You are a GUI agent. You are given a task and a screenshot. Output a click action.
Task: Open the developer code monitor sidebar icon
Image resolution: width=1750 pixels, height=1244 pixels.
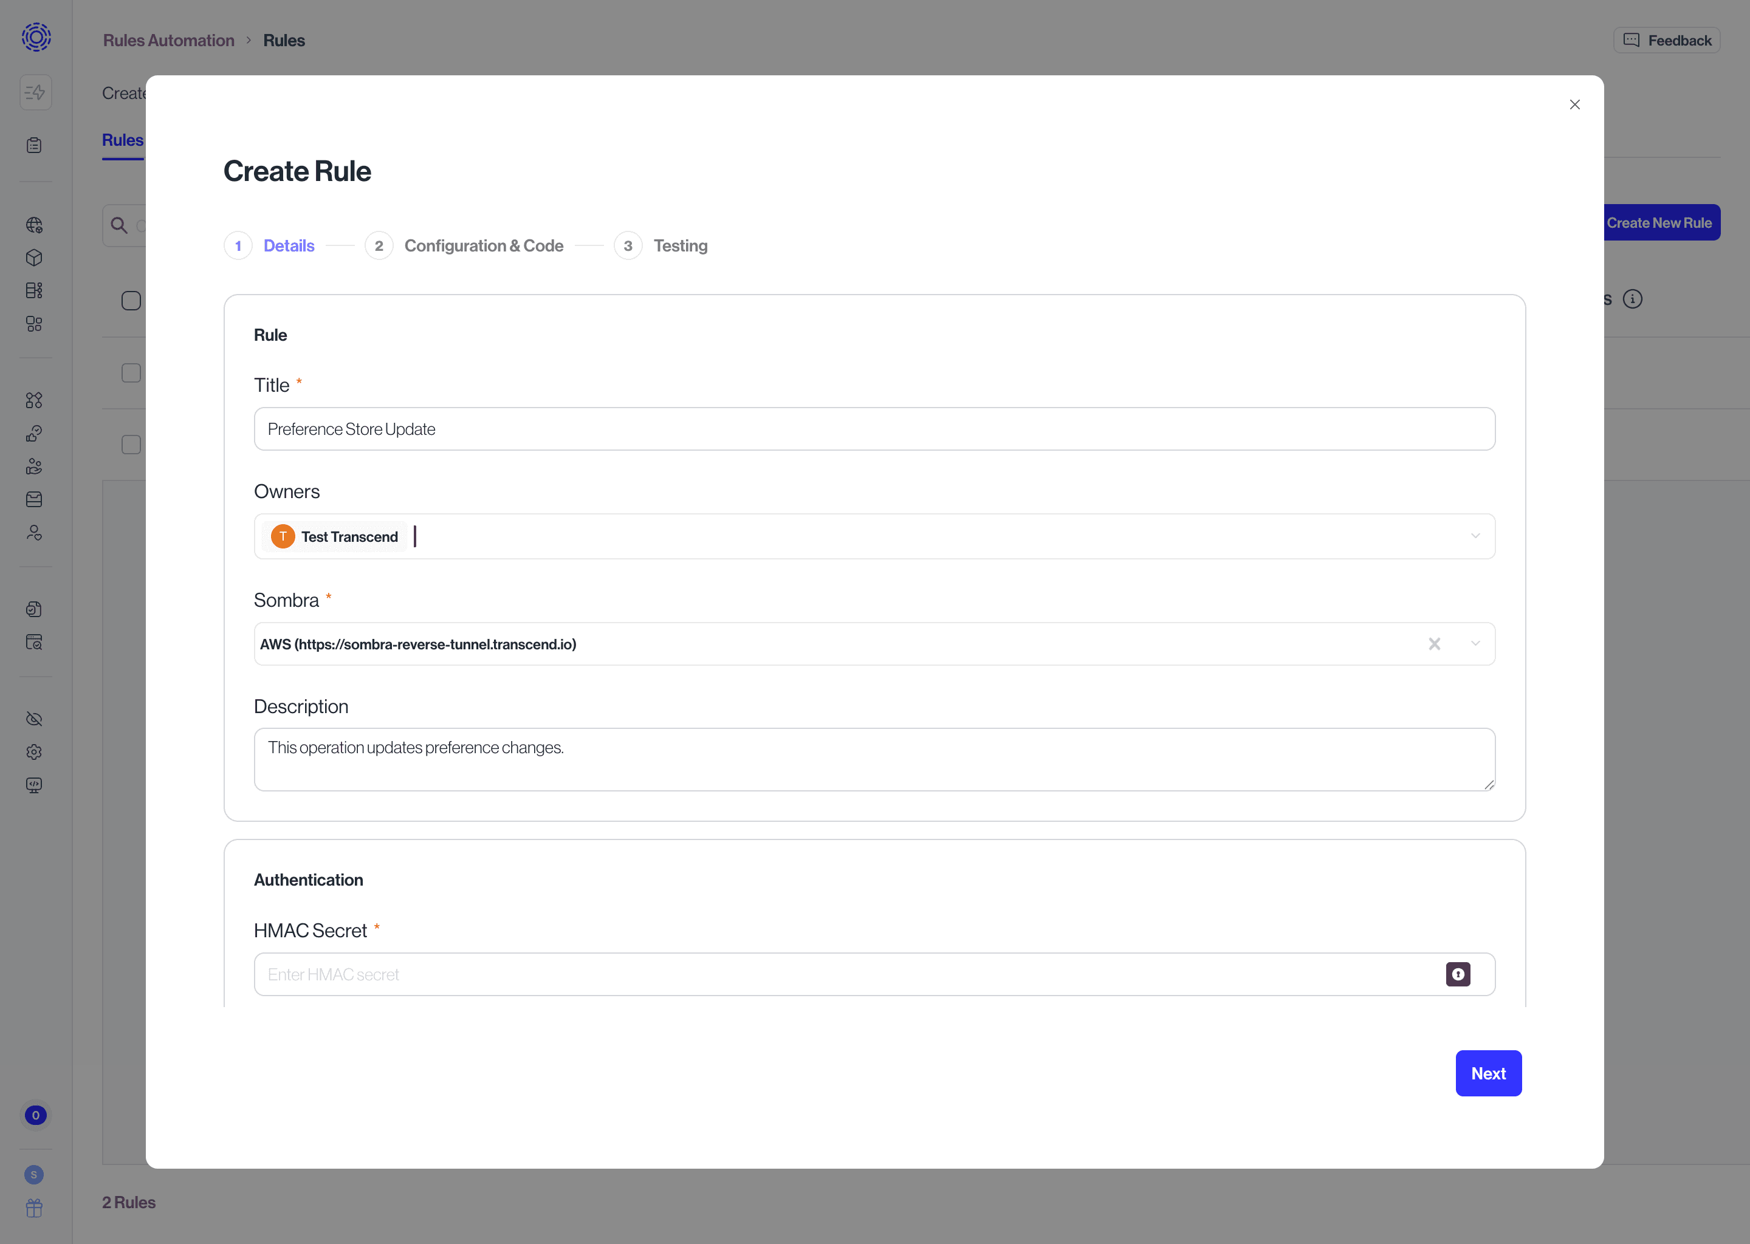[x=35, y=785]
